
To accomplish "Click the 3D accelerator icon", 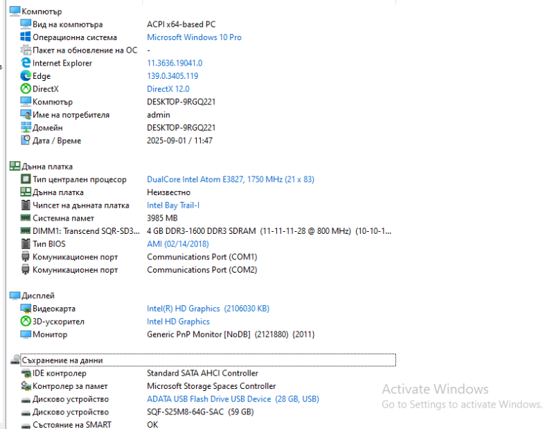I will tap(26, 322).
